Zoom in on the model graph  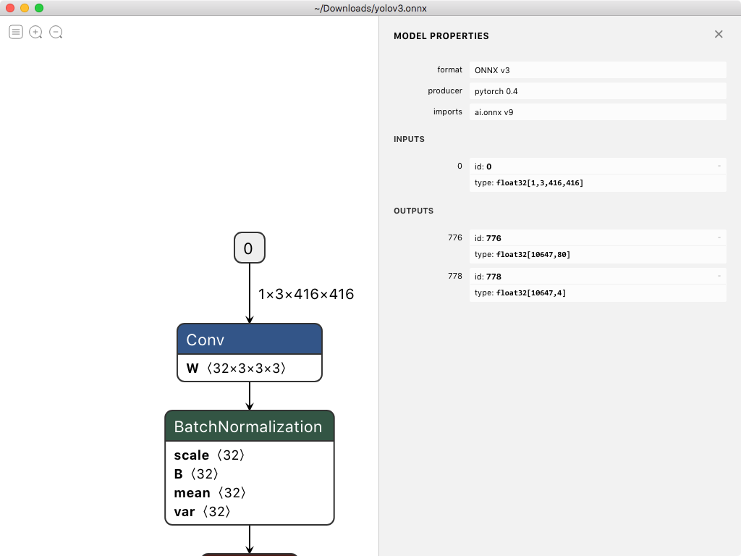35,32
